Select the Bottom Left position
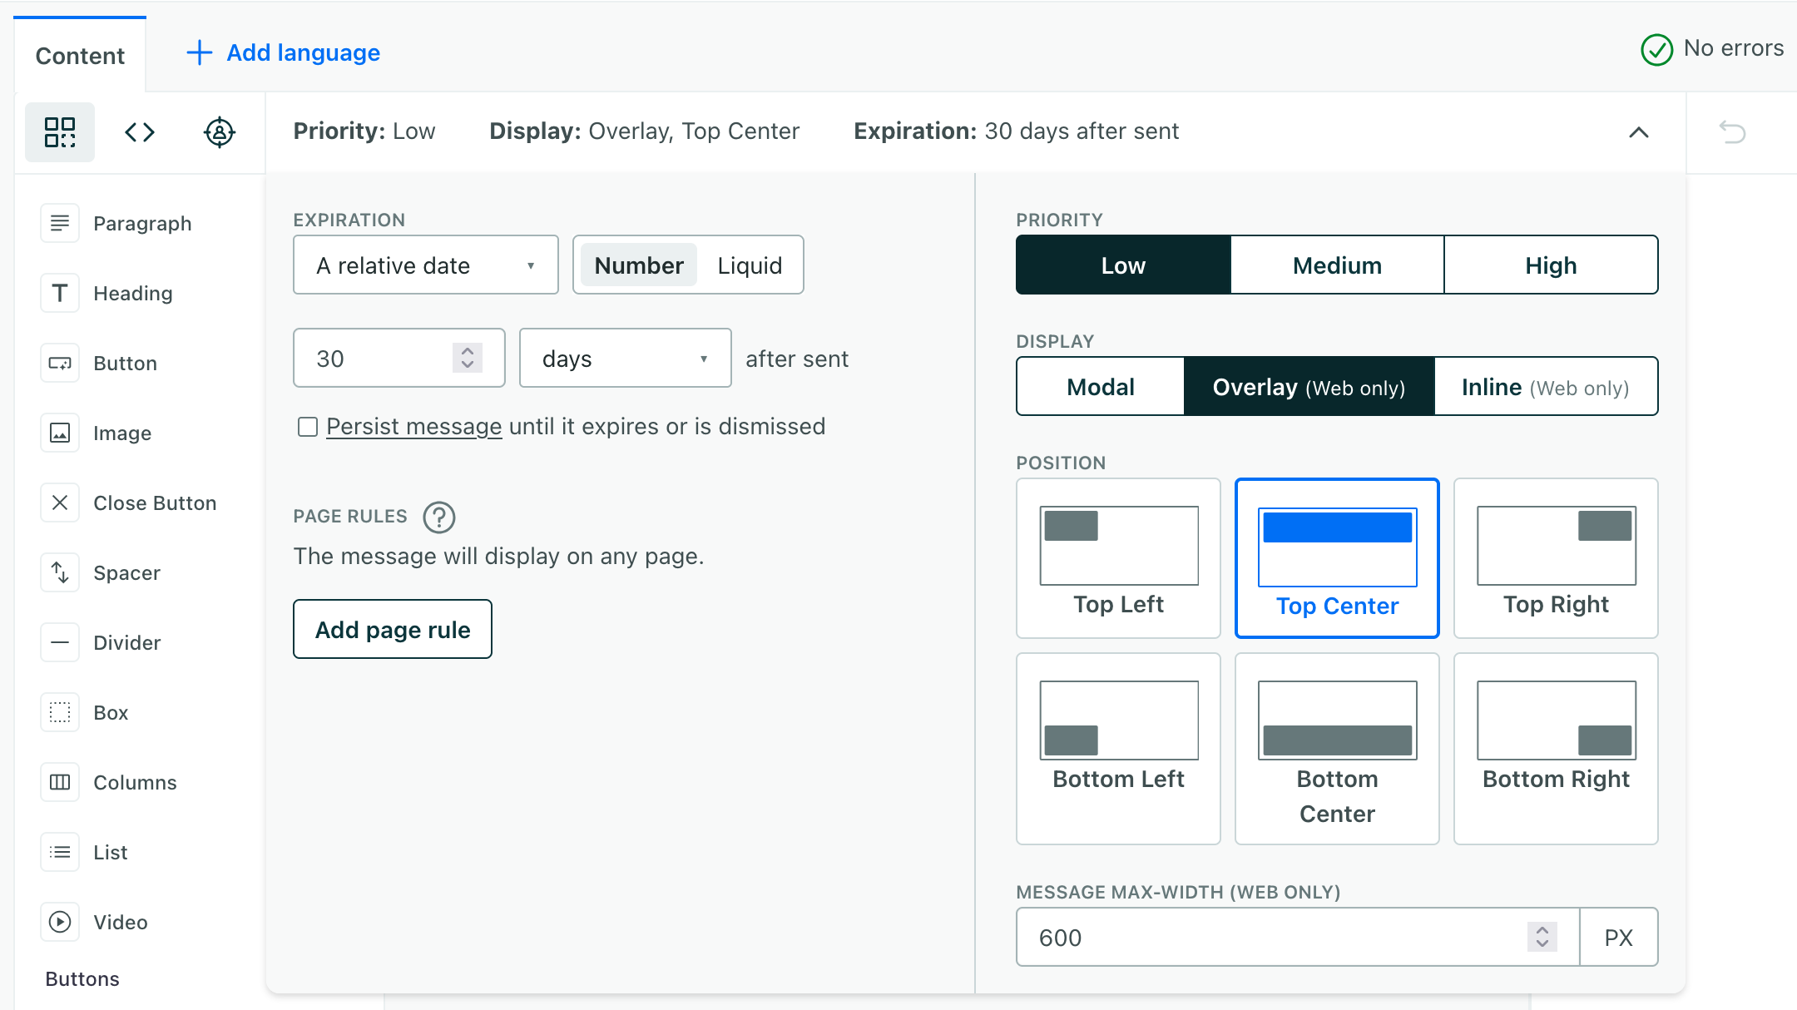Screen dimensions: 1797x1010 click(x=1118, y=749)
